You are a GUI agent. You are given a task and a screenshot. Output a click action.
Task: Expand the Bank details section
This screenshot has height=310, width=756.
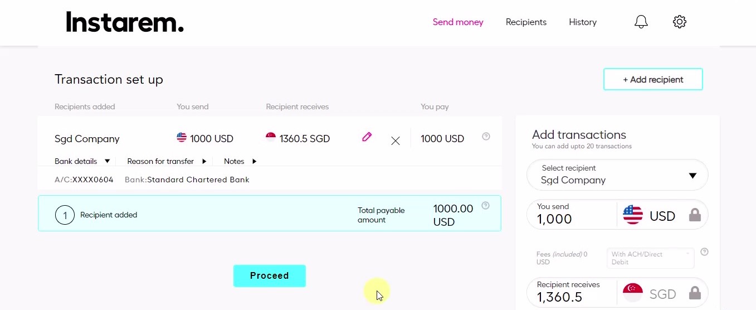click(x=82, y=161)
